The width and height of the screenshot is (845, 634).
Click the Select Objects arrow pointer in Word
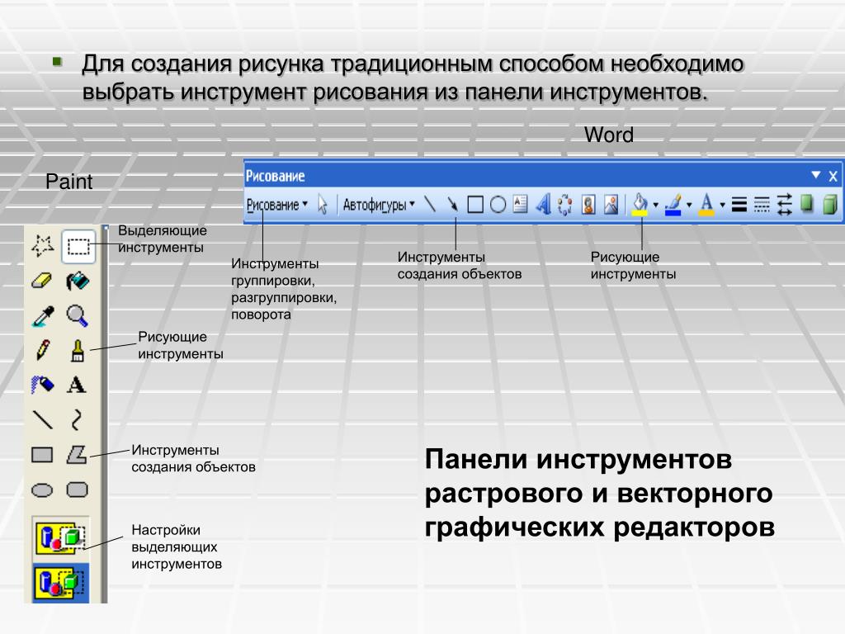click(x=323, y=205)
